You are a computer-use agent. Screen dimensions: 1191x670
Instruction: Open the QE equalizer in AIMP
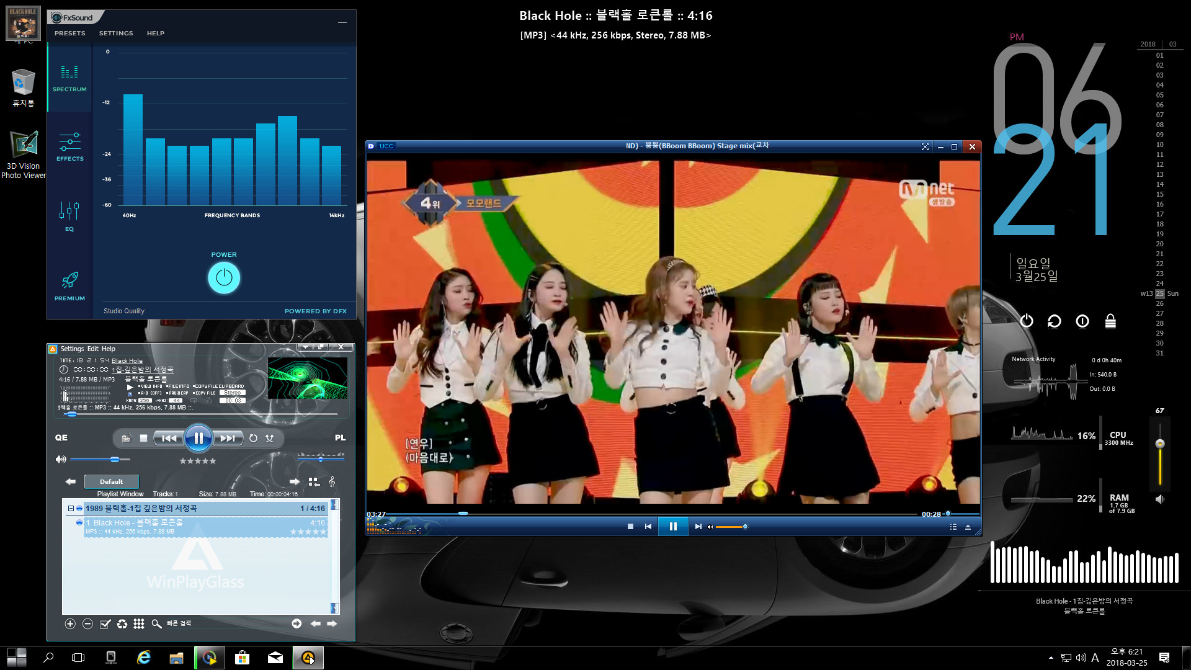pyautogui.click(x=61, y=437)
